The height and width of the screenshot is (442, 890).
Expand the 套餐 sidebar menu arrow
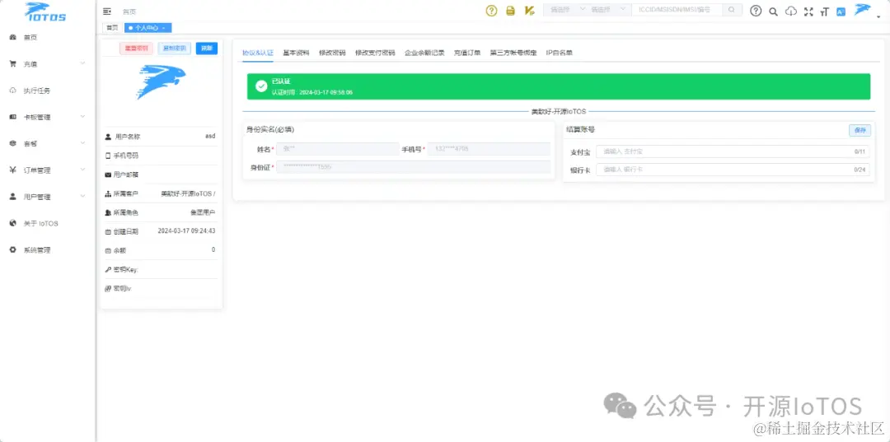83,142
